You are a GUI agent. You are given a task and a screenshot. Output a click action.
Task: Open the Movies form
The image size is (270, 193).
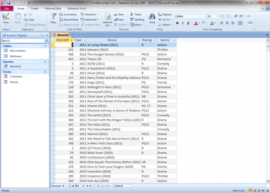coord(14,82)
